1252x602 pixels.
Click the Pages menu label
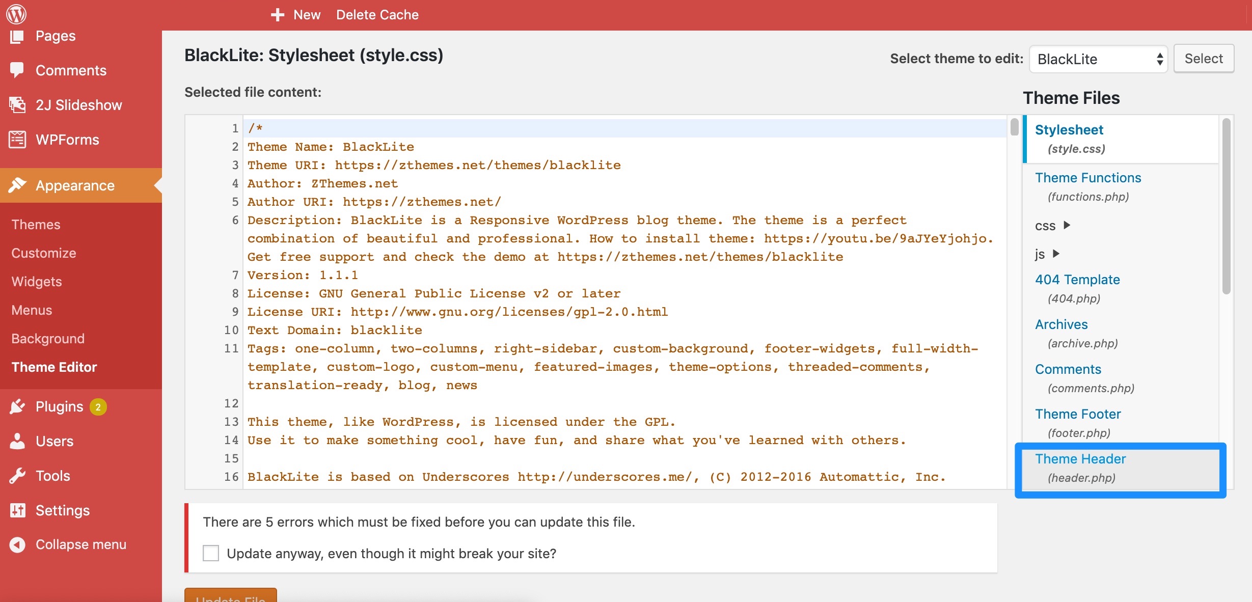click(56, 36)
